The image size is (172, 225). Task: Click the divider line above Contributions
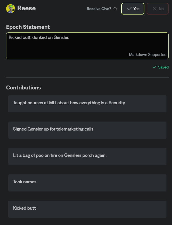coord(87,77)
